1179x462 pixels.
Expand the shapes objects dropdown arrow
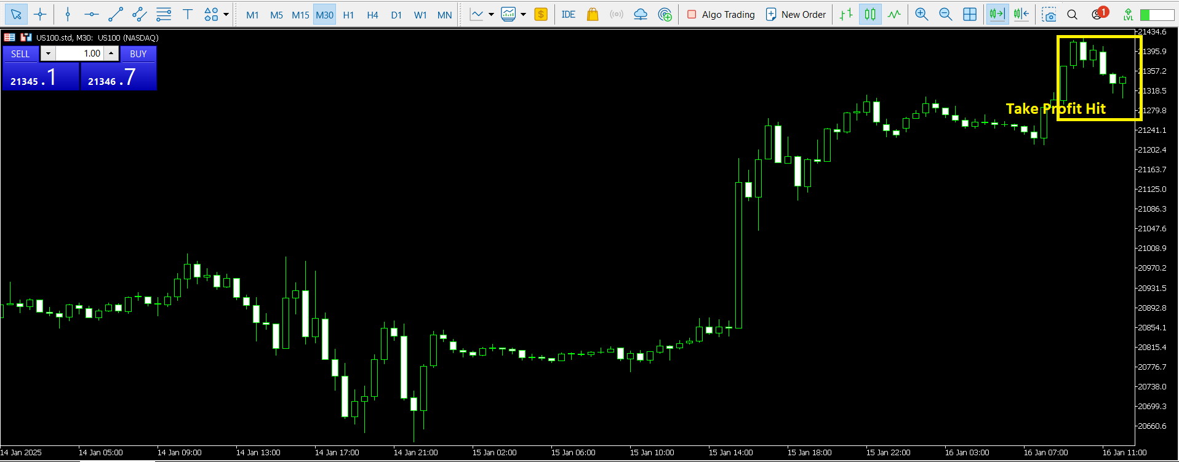[226, 15]
